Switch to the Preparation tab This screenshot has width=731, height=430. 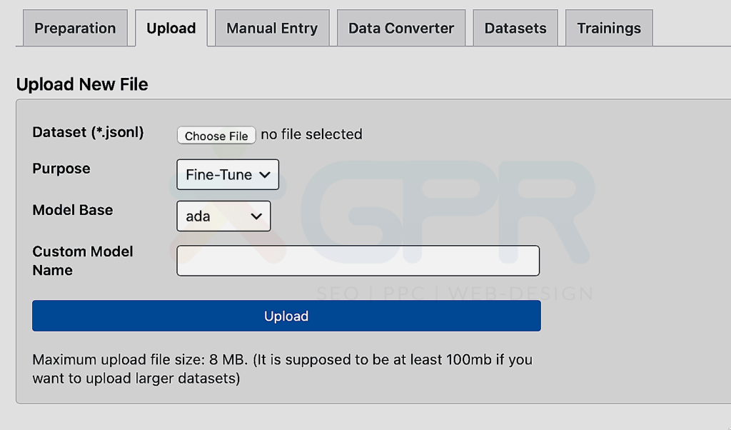click(75, 28)
